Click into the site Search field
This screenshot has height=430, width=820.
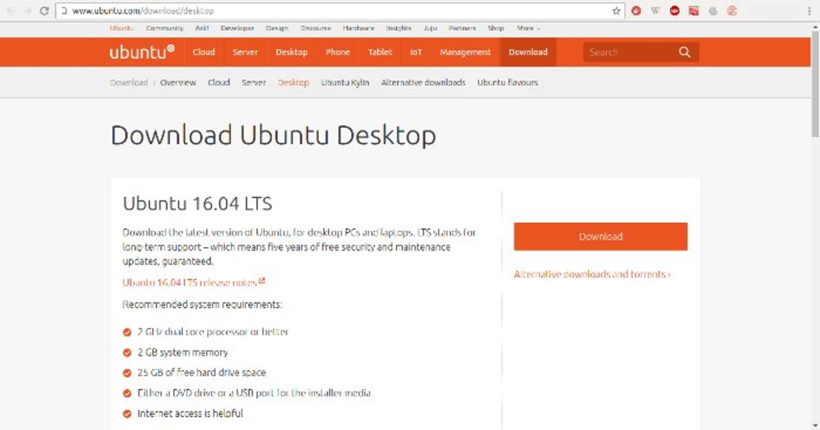[630, 52]
